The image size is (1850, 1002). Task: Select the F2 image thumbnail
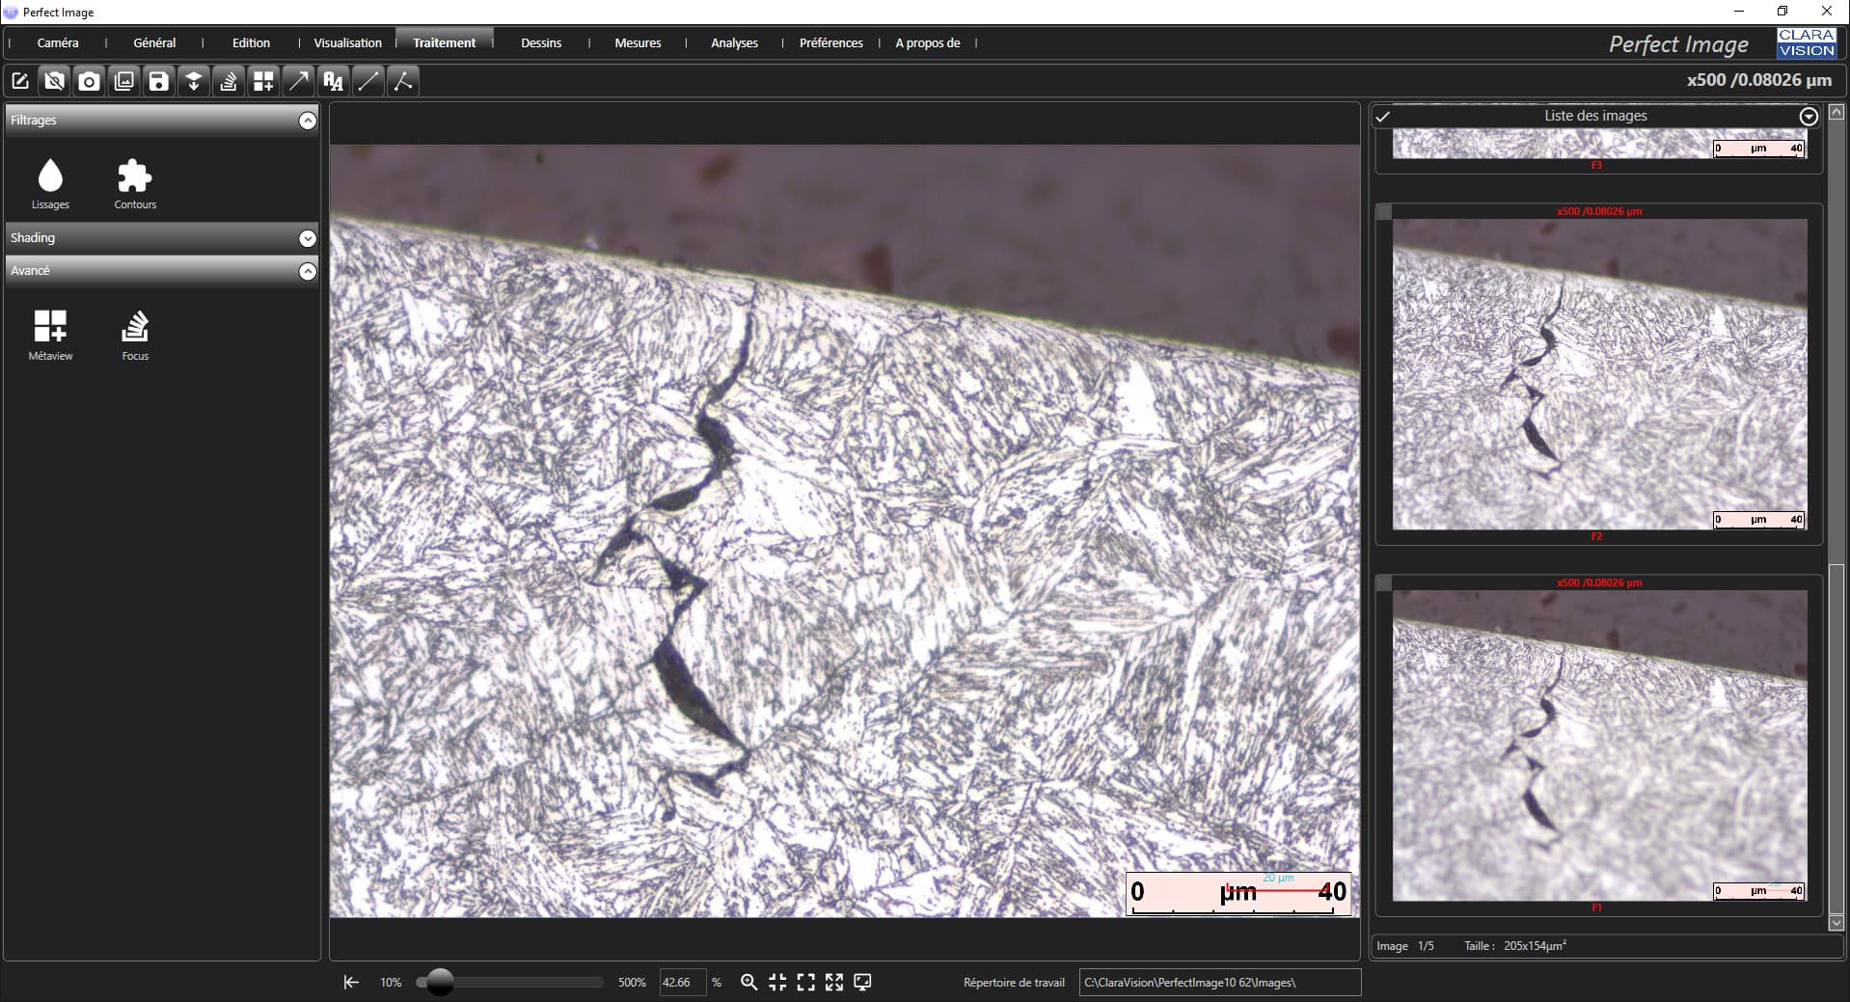[x=1599, y=374]
